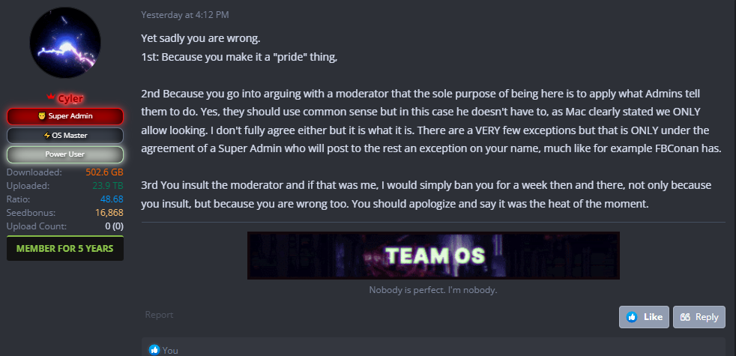
Task: Click the Upload Count value 0 (0)
Action: pyautogui.click(x=114, y=226)
